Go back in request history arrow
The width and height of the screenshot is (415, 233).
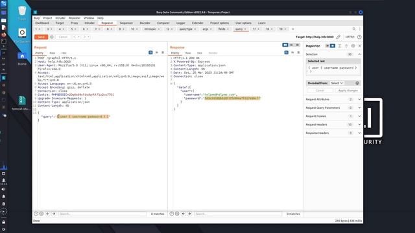75,37
